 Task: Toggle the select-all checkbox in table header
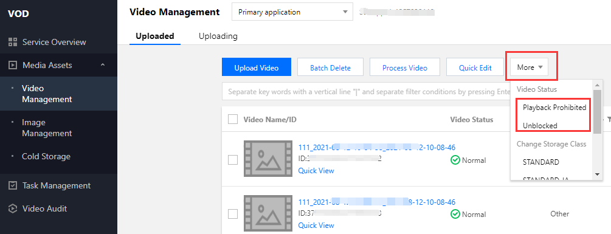coord(233,119)
